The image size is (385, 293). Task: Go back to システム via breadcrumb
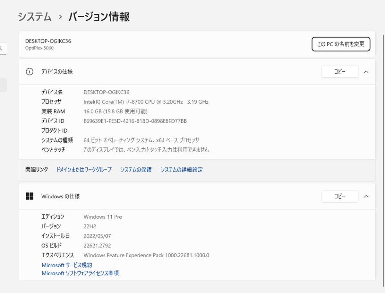[x=35, y=17]
